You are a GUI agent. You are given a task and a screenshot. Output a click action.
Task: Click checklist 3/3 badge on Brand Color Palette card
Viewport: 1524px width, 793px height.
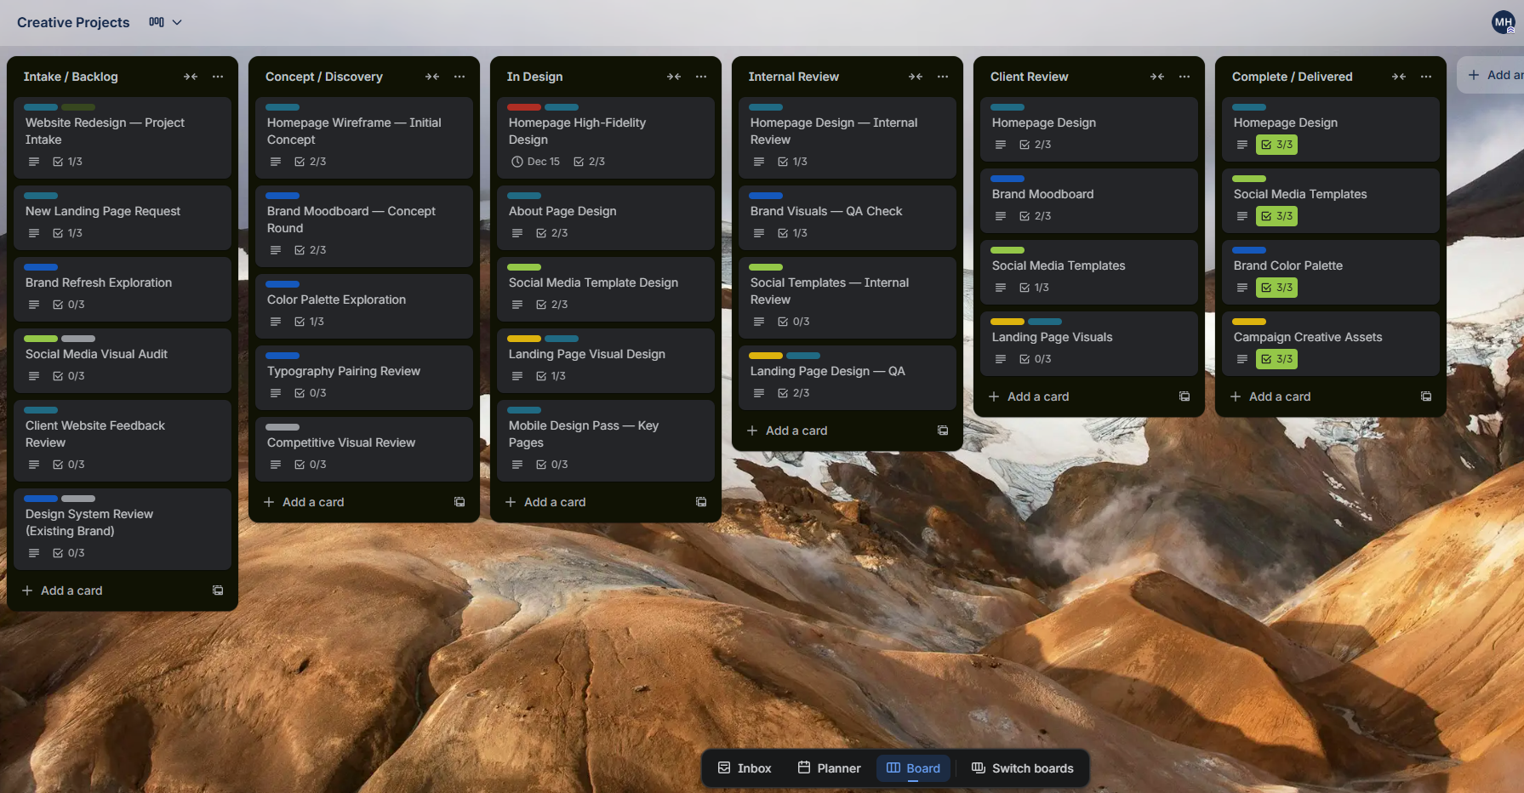tap(1277, 288)
